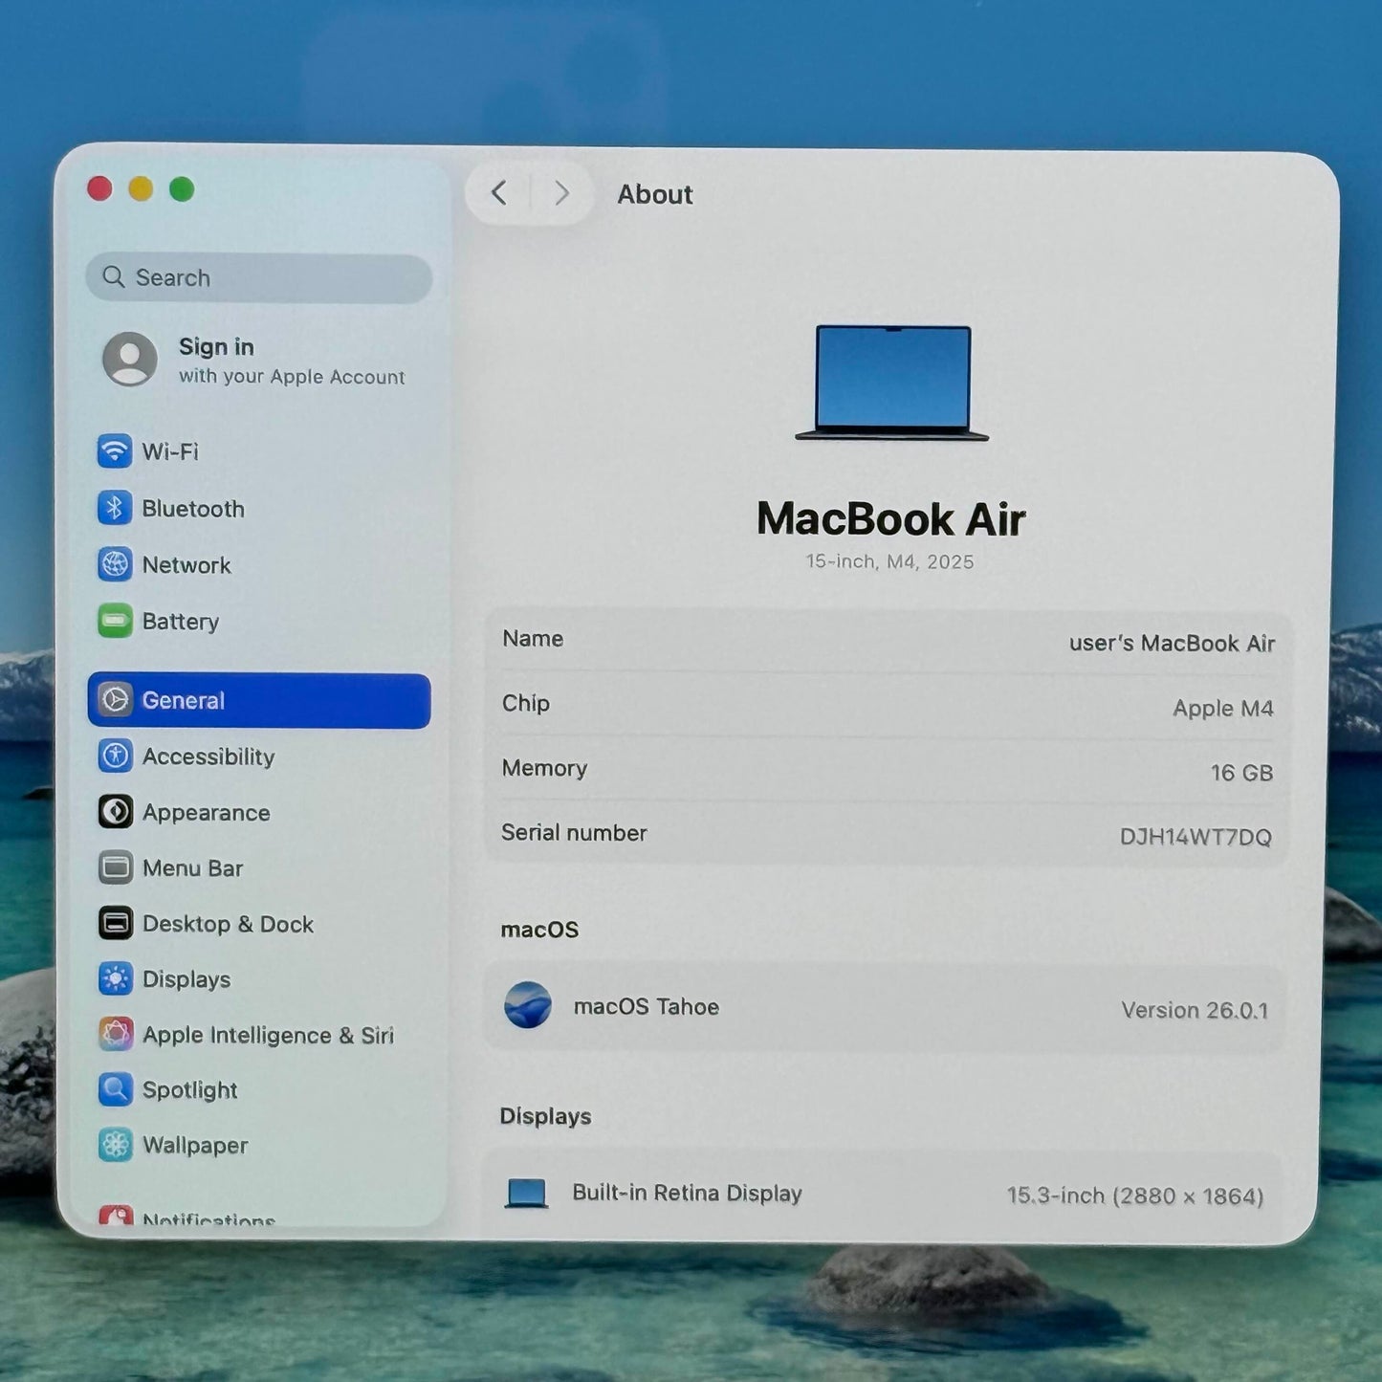Navigate back with the left chevron
Screen dimensions: 1382x1382
[x=499, y=193]
